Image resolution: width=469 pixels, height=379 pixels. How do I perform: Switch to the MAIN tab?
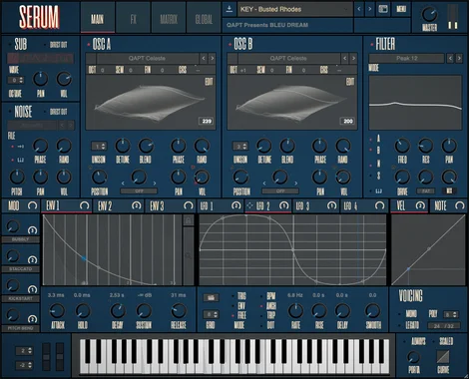[x=98, y=18]
